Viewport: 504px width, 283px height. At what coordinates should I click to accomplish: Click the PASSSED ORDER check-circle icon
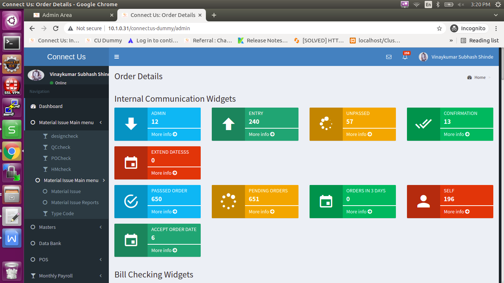point(131,202)
